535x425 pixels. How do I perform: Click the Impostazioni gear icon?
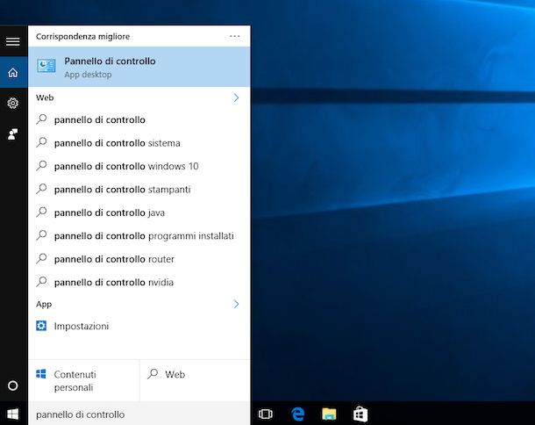pos(41,326)
